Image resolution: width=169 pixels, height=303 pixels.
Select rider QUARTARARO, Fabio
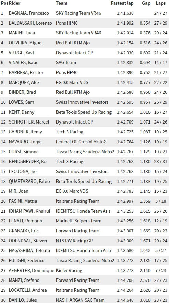29,181
